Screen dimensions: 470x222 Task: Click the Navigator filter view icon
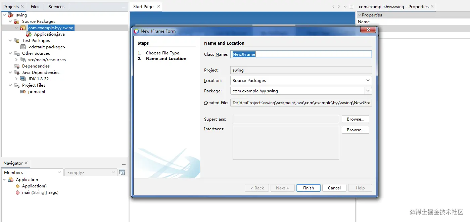pyautogui.click(x=122, y=172)
